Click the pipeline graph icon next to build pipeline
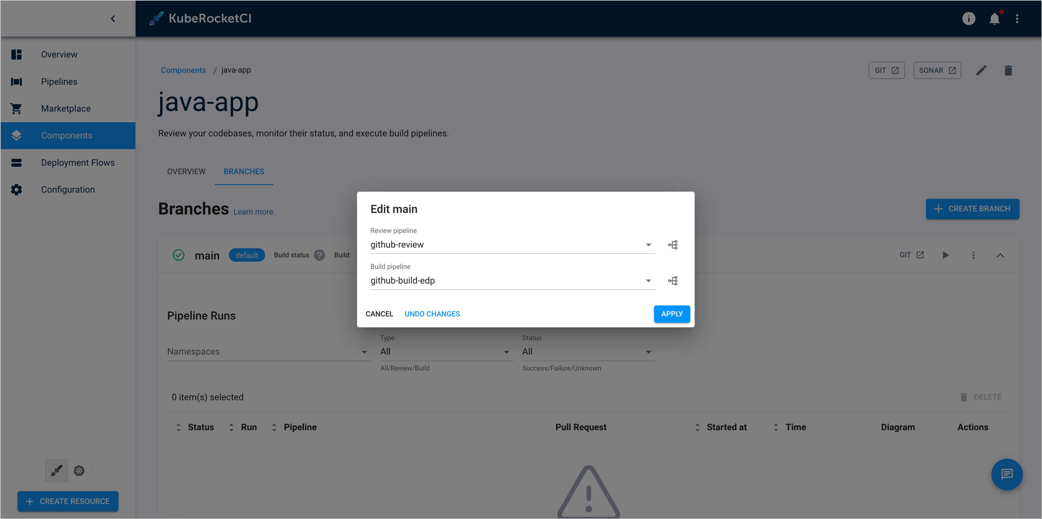The width and height of the screenshot is (1042, 519). click(673, 280)
